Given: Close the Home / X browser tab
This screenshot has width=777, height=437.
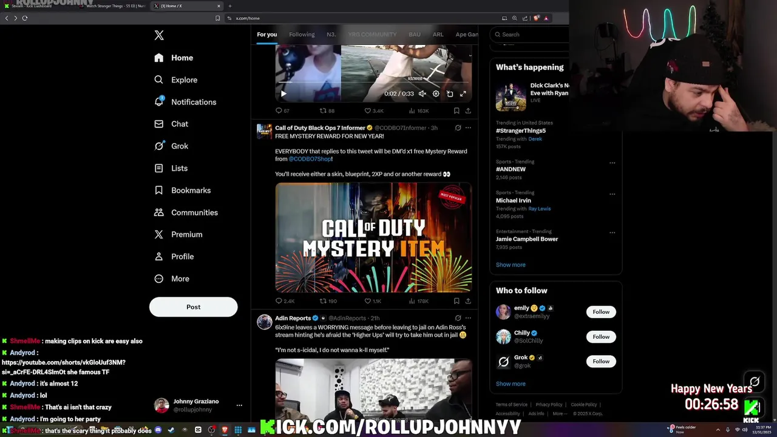Looking at the screenshot, I should [x=219, y=6].
